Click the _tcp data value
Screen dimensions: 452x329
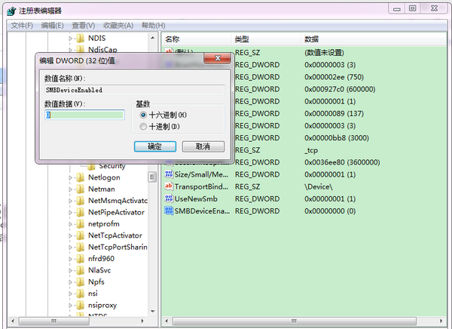pos(311,150)
